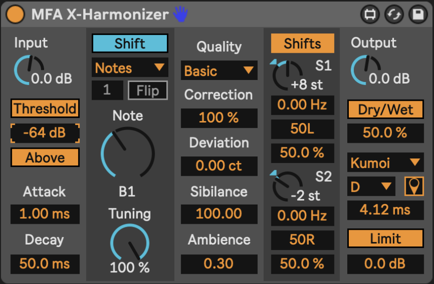Image resolution: width=434 pixels, height=284 pixels.
Task: Save the preset with disk icon
Action: coord(418,14)
